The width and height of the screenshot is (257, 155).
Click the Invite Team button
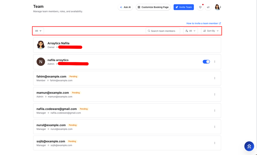pyautogui.click(x=183, y=7)
